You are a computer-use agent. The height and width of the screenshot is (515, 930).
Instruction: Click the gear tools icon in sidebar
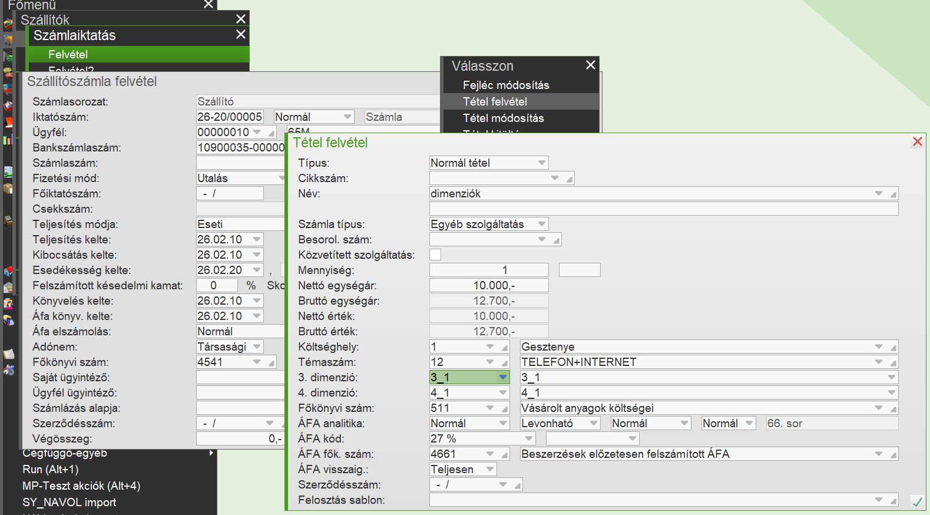pyautogui.click(x=8, y=370)
